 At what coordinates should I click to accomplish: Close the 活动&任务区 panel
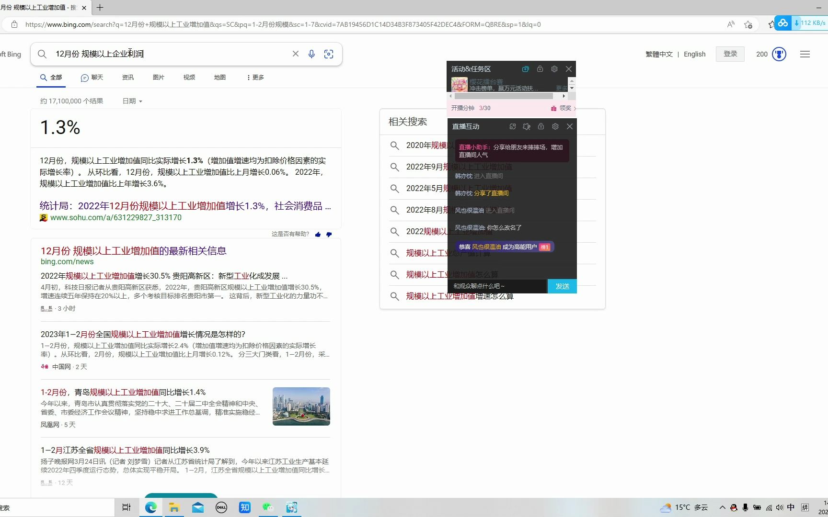pyautogui.click(x=569, y=69)
